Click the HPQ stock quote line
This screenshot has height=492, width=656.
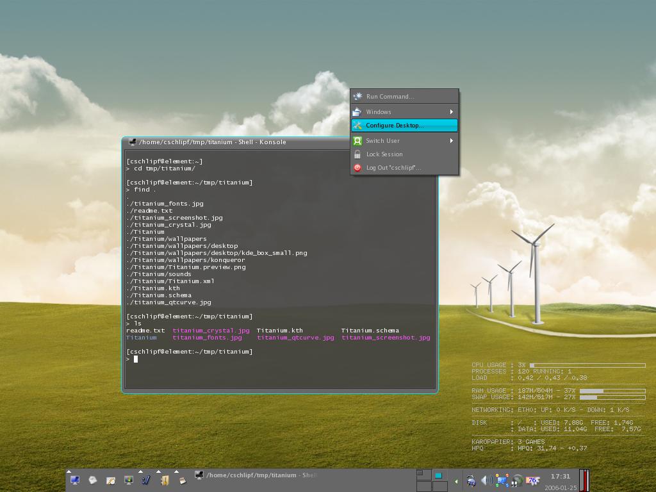[x=529, y=448]
